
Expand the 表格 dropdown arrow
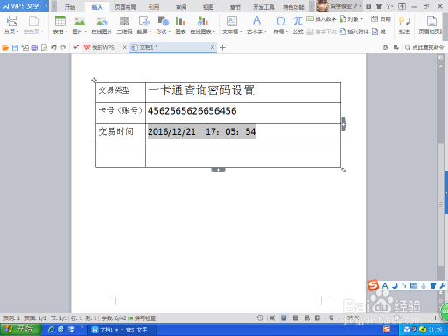tap(66, 31)
